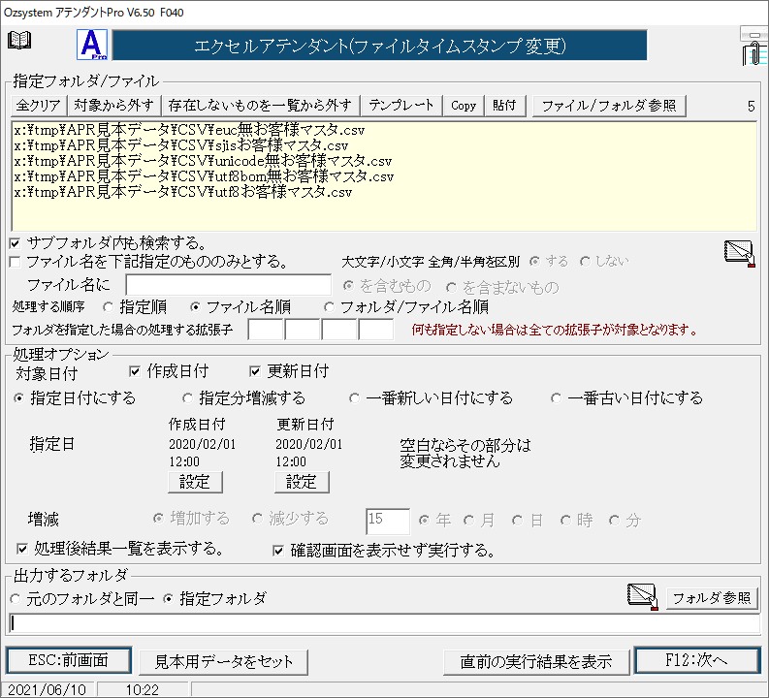Click 存在しないものを一覧から外す button
Viewport: 769px width, 698px height.
[x=261, y=106]
